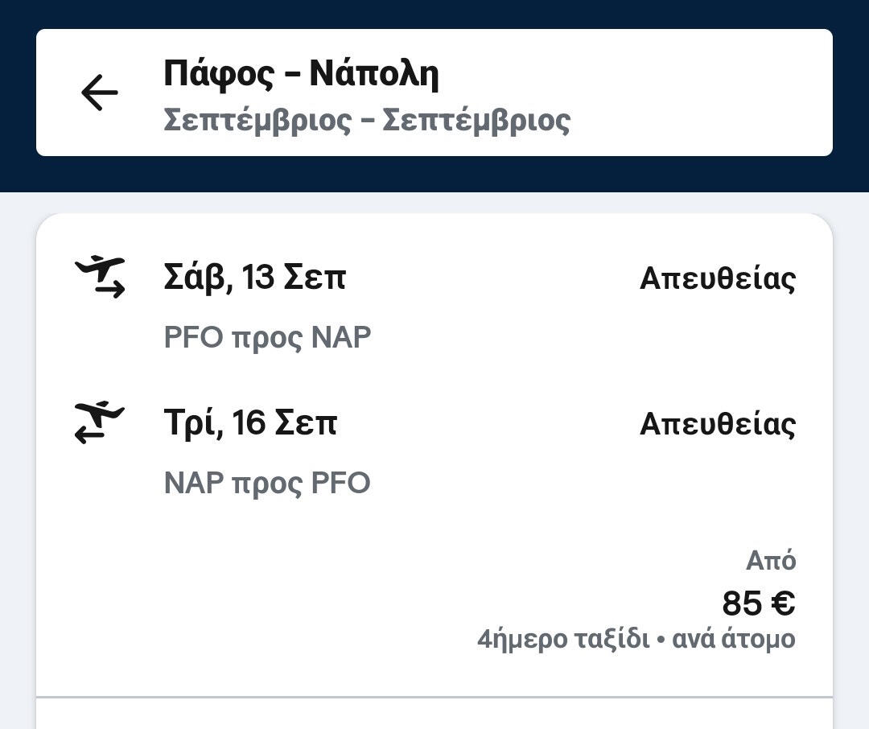This screenshot has width=869, height=729.
Task: Click the 4ήμερο ταξίδι • ανά άτομο text
Action: (x=636, y=640)
